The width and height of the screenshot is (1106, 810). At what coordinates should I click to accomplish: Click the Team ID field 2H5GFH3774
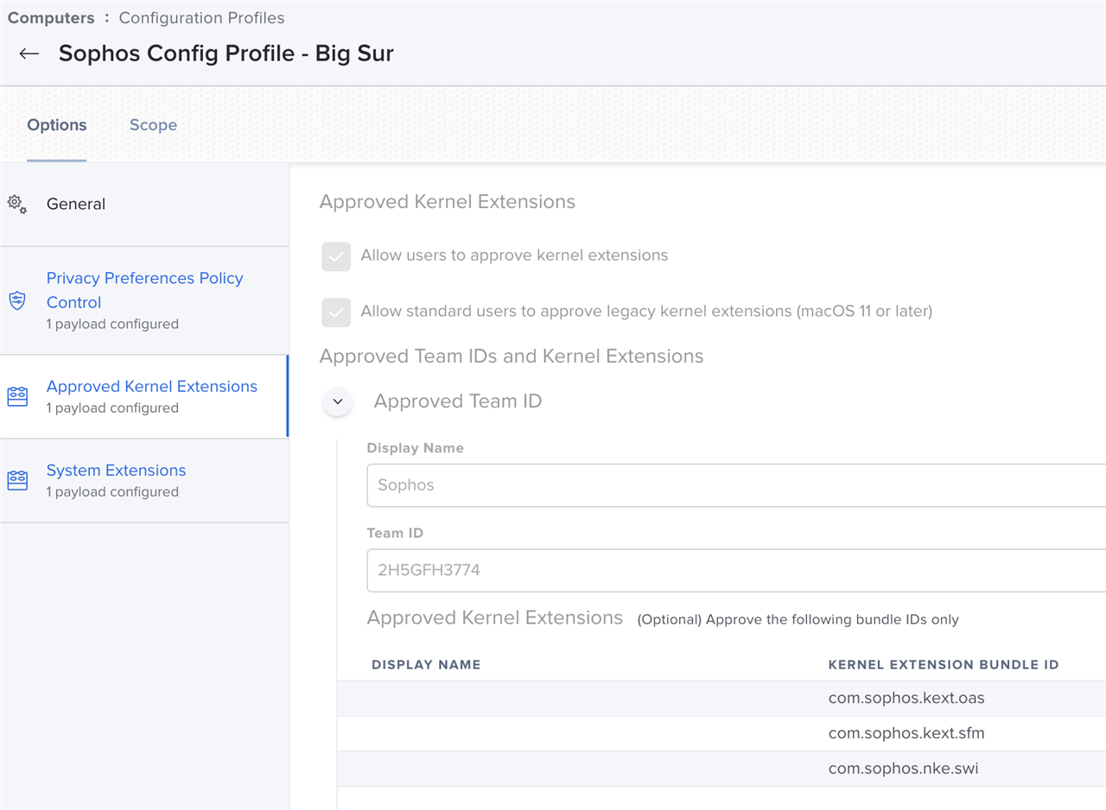coord(736,570)
